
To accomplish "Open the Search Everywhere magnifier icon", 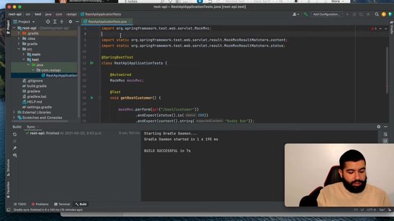I will (377, 14).
